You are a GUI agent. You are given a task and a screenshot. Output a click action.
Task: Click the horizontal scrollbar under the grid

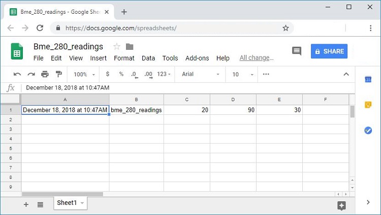tap(62, 194)
